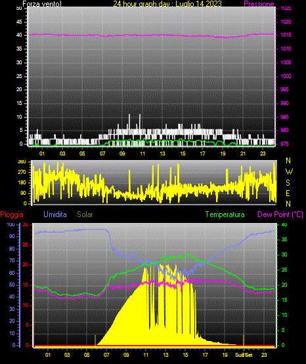Viewport: 306px width, 364px height.
Task: Click the Temperatura legend label
Action: pyautogui.click(x=225, y=214)
